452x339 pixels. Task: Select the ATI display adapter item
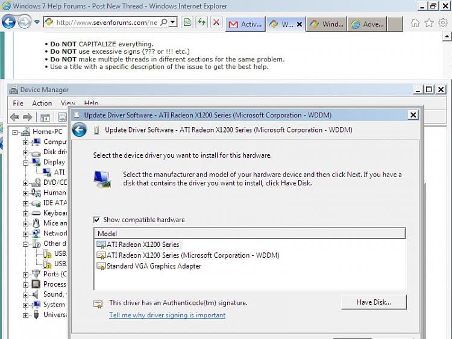59,172
